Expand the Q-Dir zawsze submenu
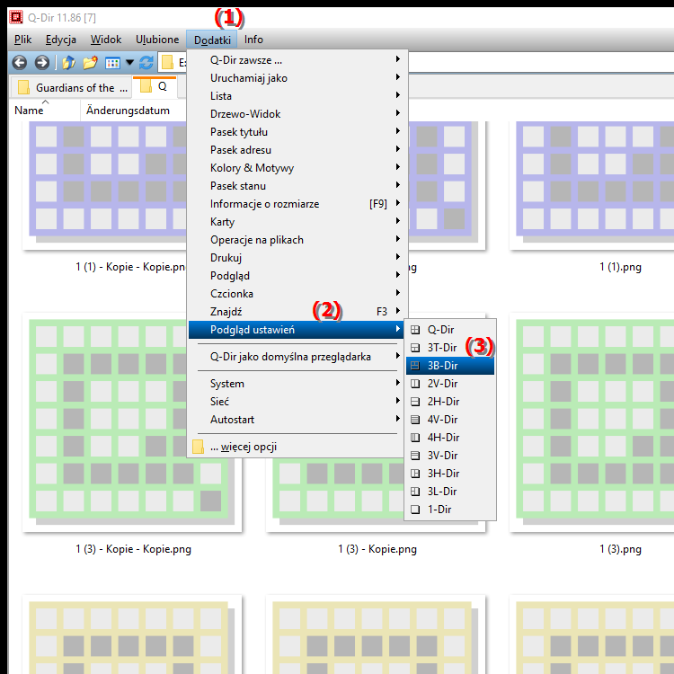The height and width of the screenshot is (674, 674). point(297,60)
